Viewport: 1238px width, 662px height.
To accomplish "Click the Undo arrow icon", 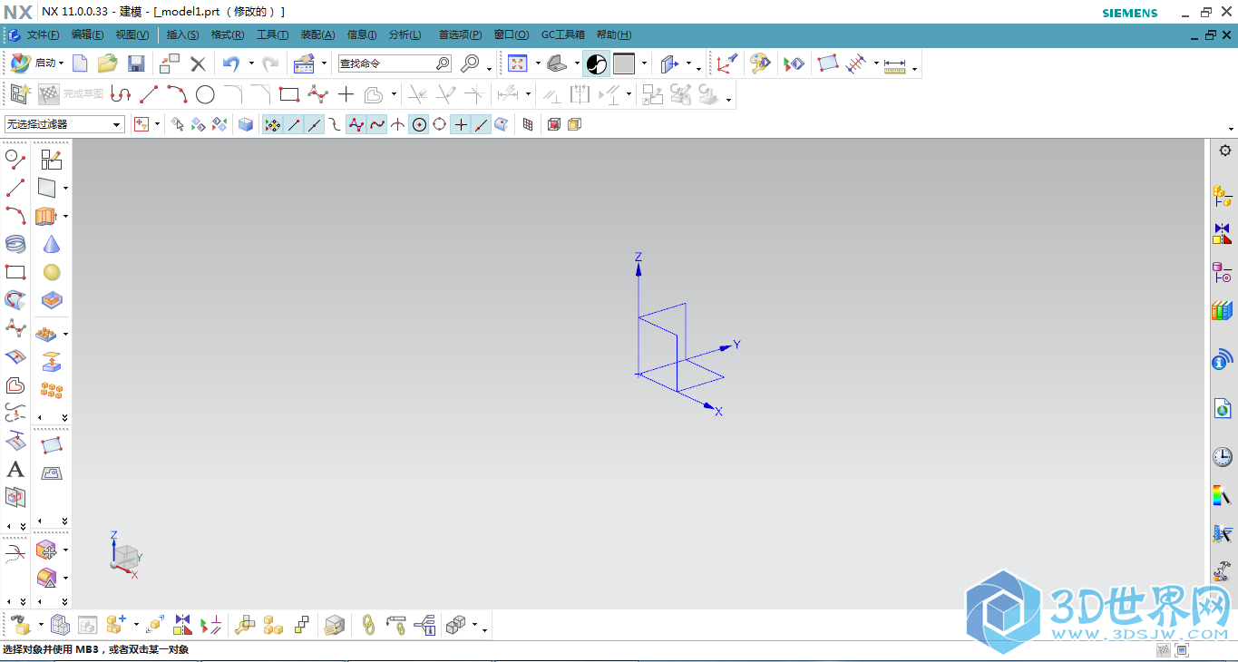I will pos(231,63).
